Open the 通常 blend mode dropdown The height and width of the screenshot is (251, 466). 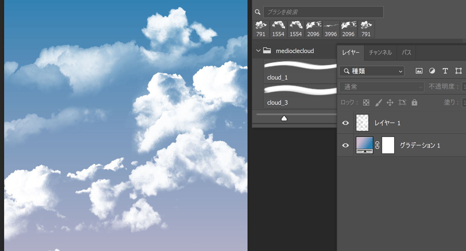click(382, 87)
